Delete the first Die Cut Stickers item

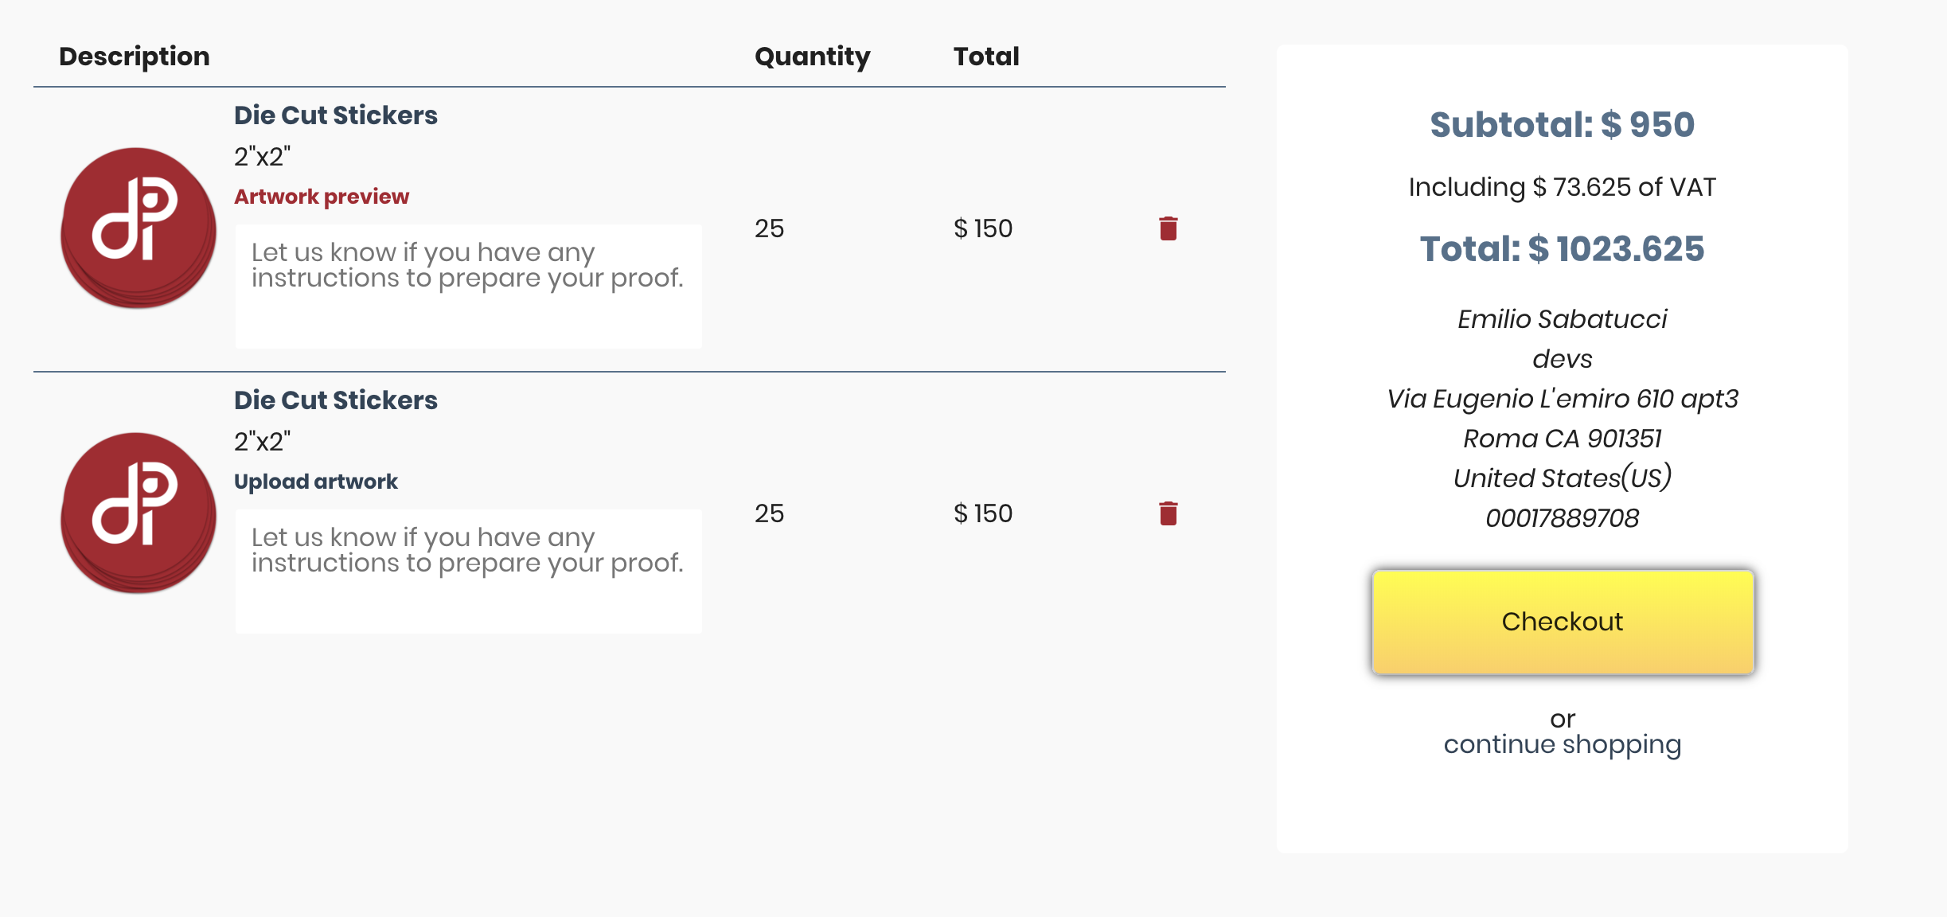1168,228
